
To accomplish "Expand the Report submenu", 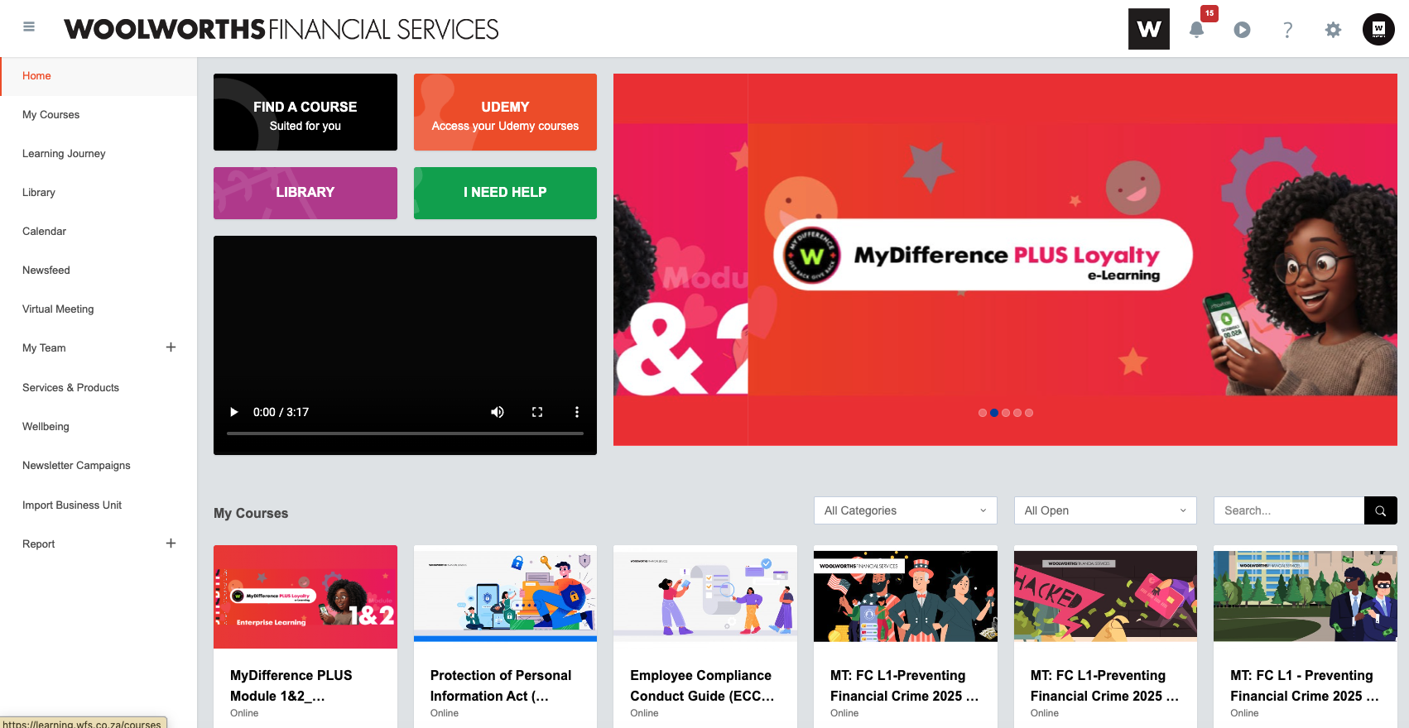I will pyautogui.click(x=171, y=544).
